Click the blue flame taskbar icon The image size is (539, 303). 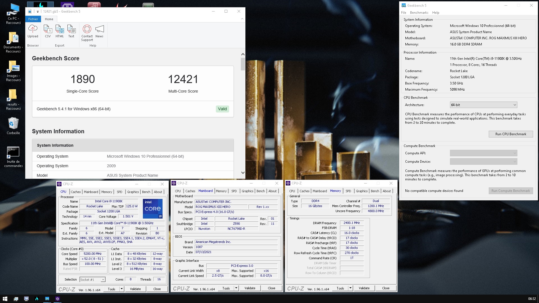[37, 299]
